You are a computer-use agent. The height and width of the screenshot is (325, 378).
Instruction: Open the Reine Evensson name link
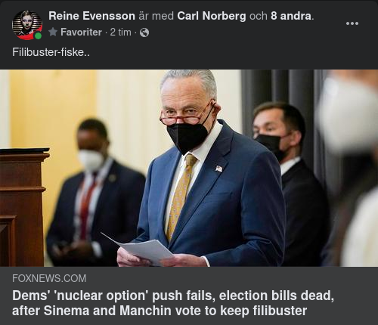click(x=91, y=16)
